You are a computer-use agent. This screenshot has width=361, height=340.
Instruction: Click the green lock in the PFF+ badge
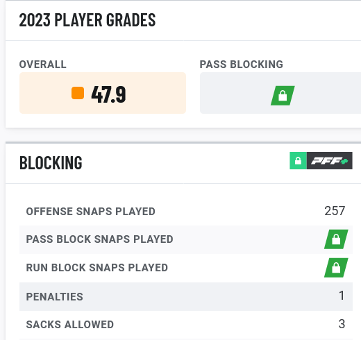coord(298,160)
